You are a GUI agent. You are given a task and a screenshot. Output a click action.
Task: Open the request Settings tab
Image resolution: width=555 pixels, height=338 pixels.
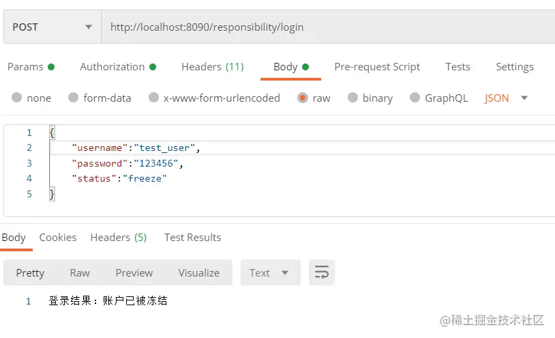coord(514,66)
